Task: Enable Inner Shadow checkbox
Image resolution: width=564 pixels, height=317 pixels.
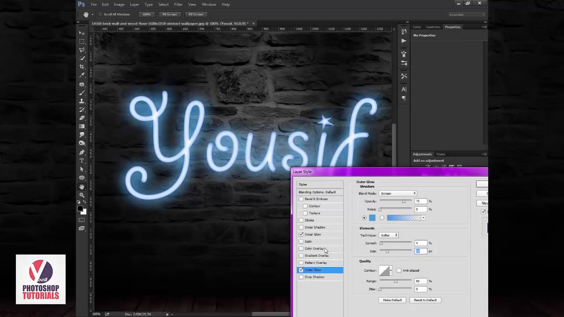Action: (301, 227)
